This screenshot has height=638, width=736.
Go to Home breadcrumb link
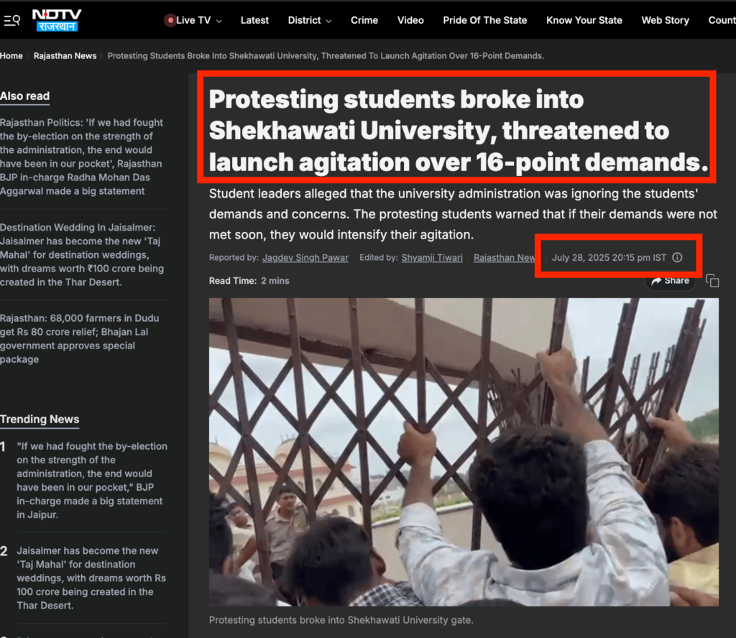click(11, 56)
